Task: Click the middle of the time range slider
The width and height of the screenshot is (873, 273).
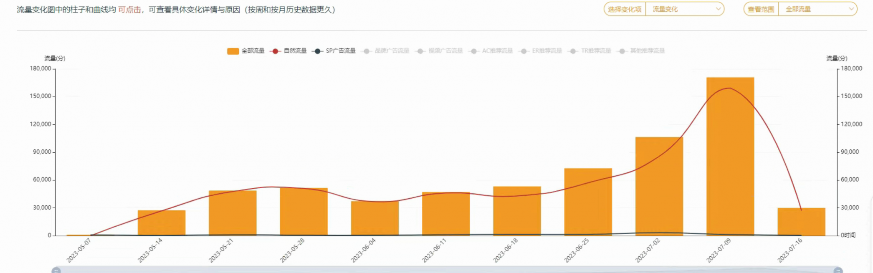Action: click(x=447, y=270)
